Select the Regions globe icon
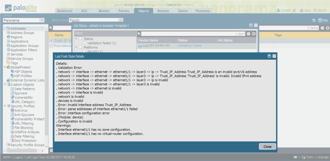This screenshot has height=161, width=330. [x=8, y=37]
